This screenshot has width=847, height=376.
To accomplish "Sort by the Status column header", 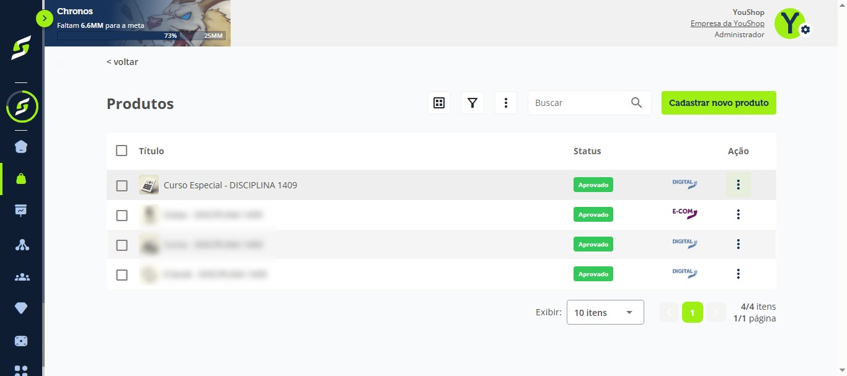I will 587,151.
